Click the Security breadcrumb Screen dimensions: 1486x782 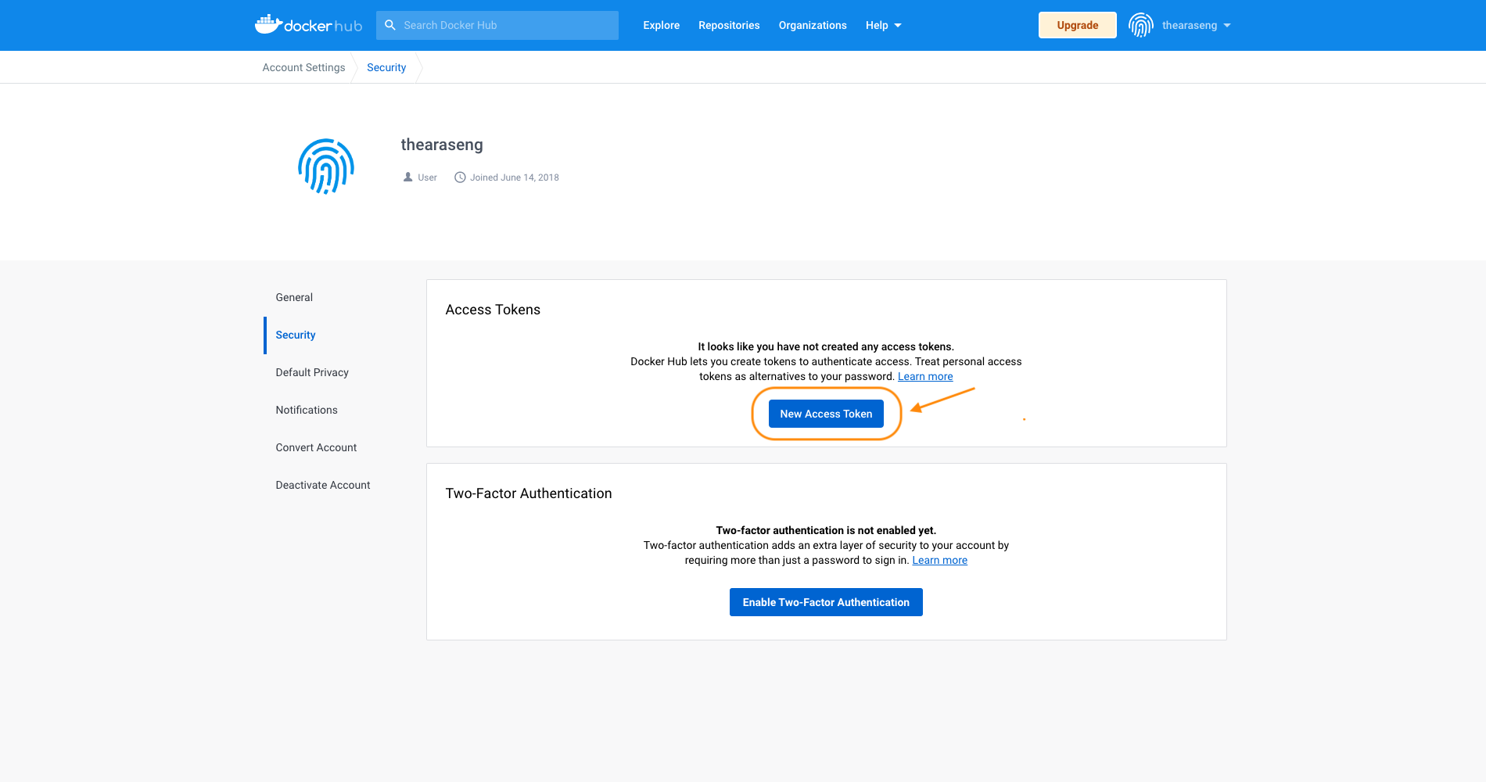coord(386,67)
